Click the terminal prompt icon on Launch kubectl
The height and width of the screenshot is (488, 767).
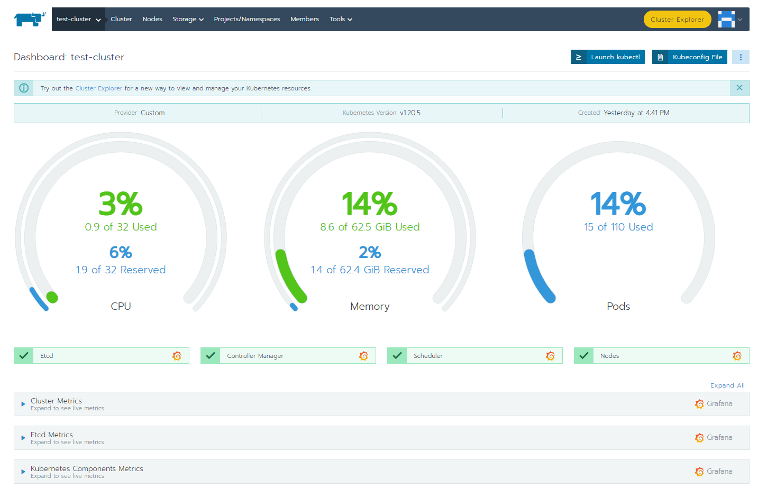[579, 57]
